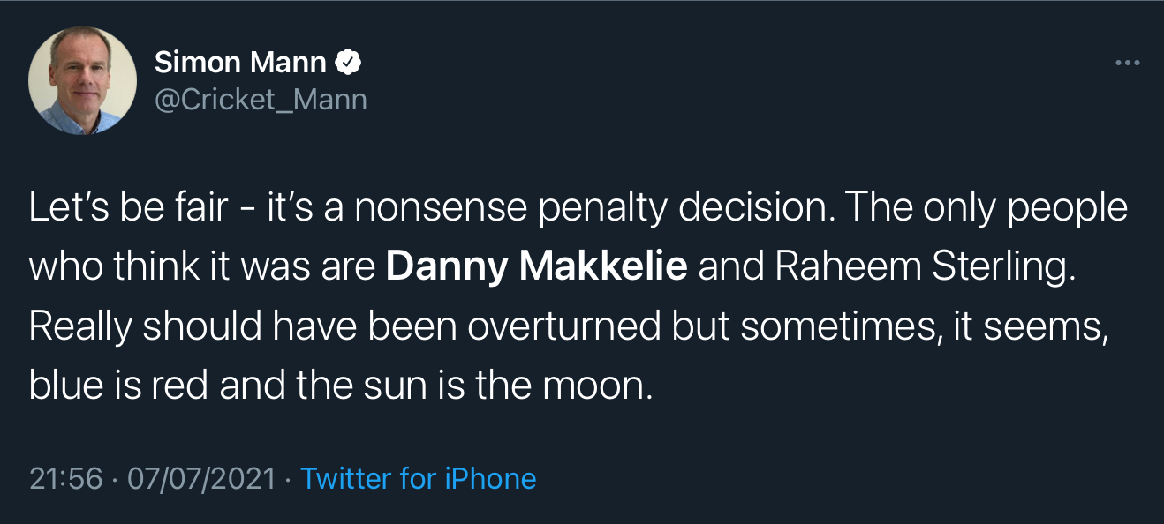Open the three-dot more options menu

tap(1128, 63)
